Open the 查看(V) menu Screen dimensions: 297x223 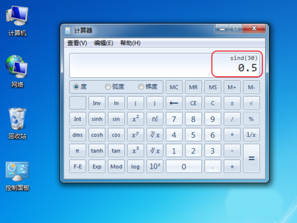coord(77,43)
